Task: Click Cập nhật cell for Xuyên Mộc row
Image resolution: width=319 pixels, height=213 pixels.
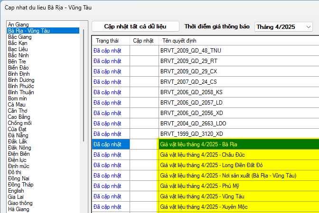Action: [x=144, y=207]
